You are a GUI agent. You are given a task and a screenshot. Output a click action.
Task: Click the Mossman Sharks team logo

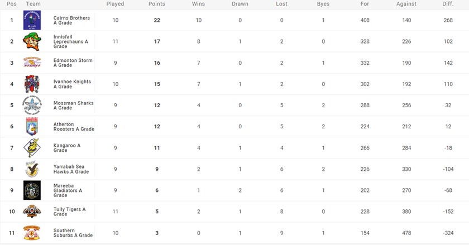31,105
